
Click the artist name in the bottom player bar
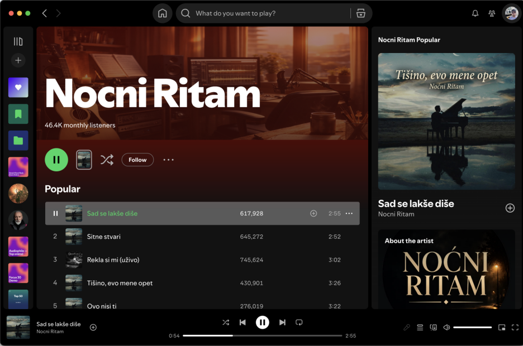50,331
